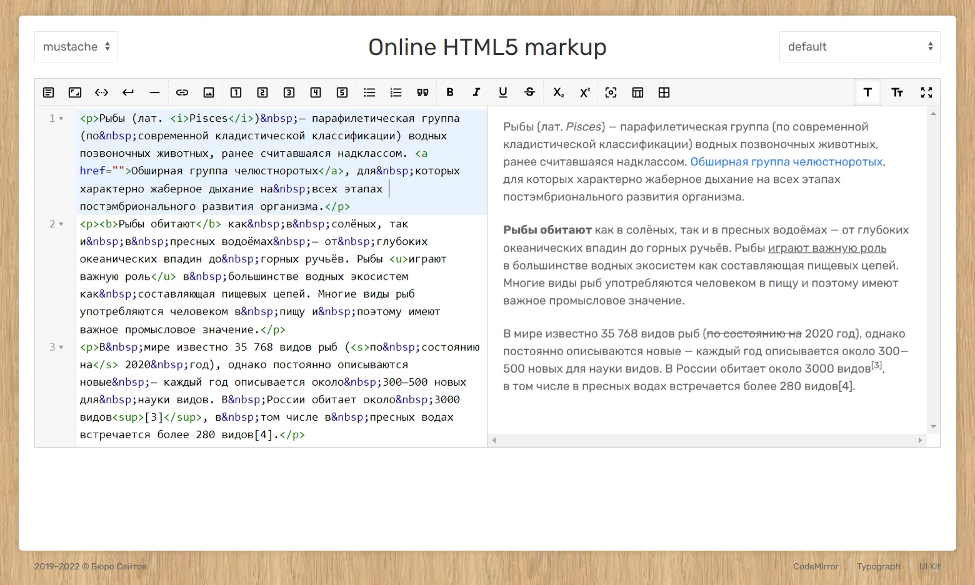Click 'играют важную роль' underlined preview text
The image size is (975, 585).
[x=827, y=248]
